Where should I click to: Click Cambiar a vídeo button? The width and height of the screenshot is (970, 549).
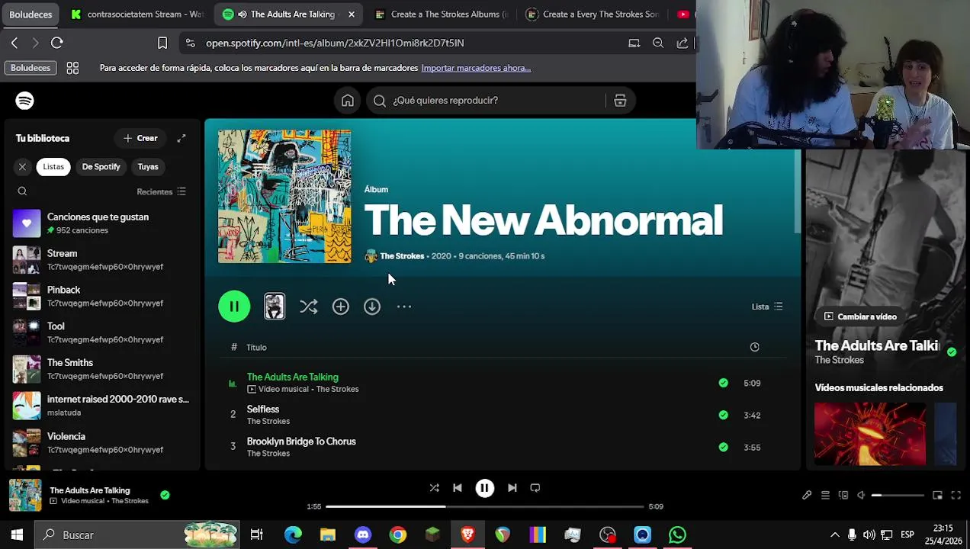pos(860,316)
